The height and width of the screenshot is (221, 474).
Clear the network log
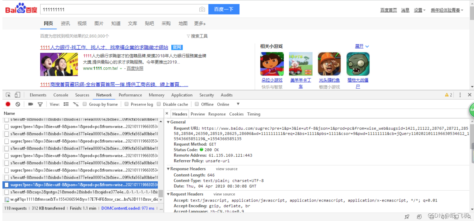click(18, 104)
